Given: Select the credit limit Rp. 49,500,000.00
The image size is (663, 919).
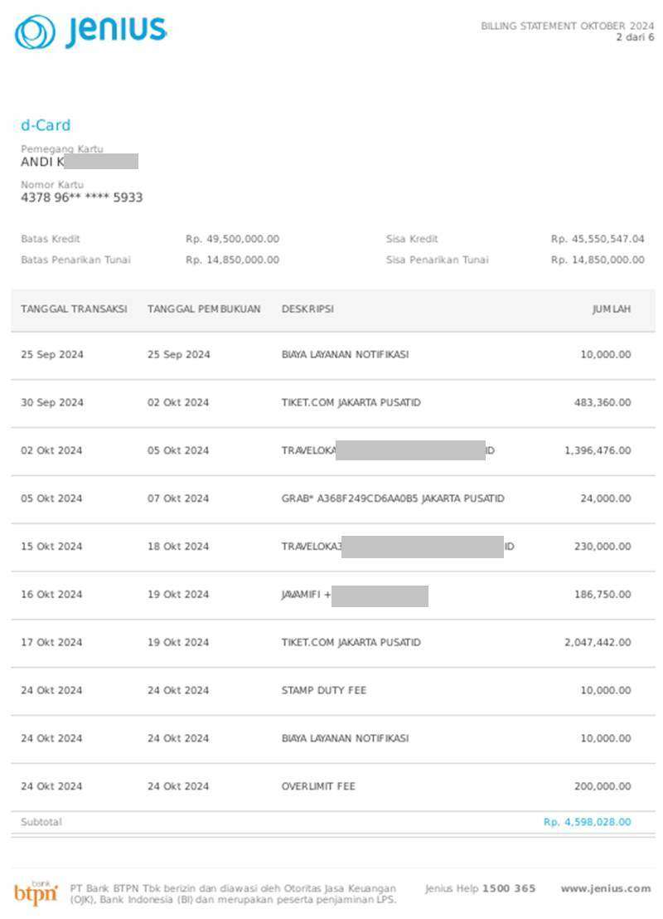Looking at the screenshot, I should click(233, 239).
